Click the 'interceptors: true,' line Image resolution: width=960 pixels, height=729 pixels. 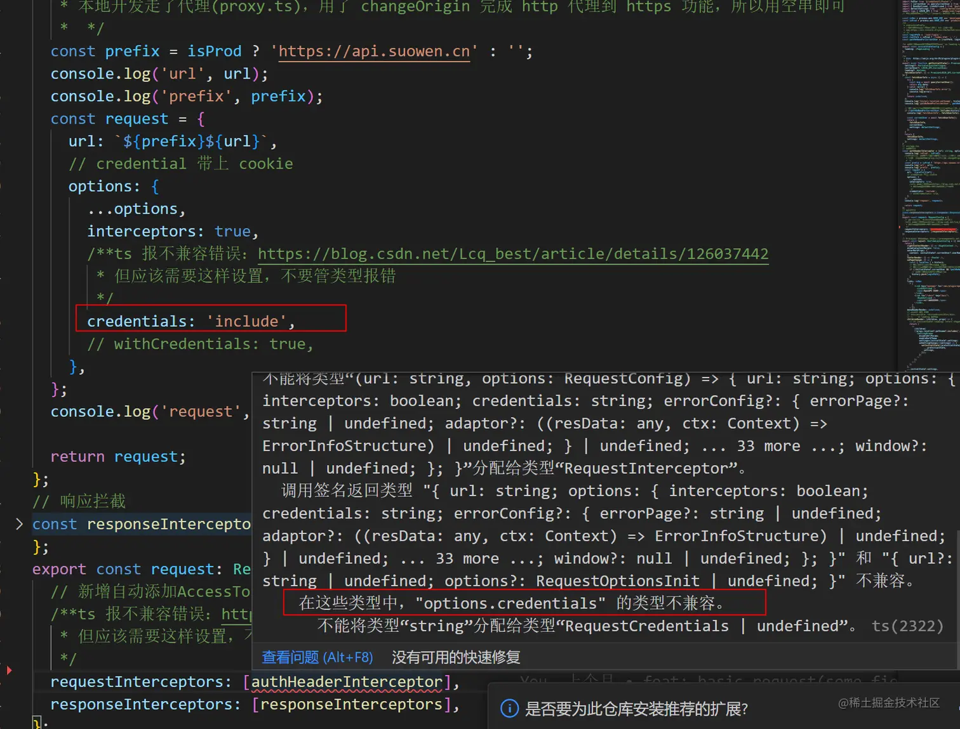tap(173, 231)
